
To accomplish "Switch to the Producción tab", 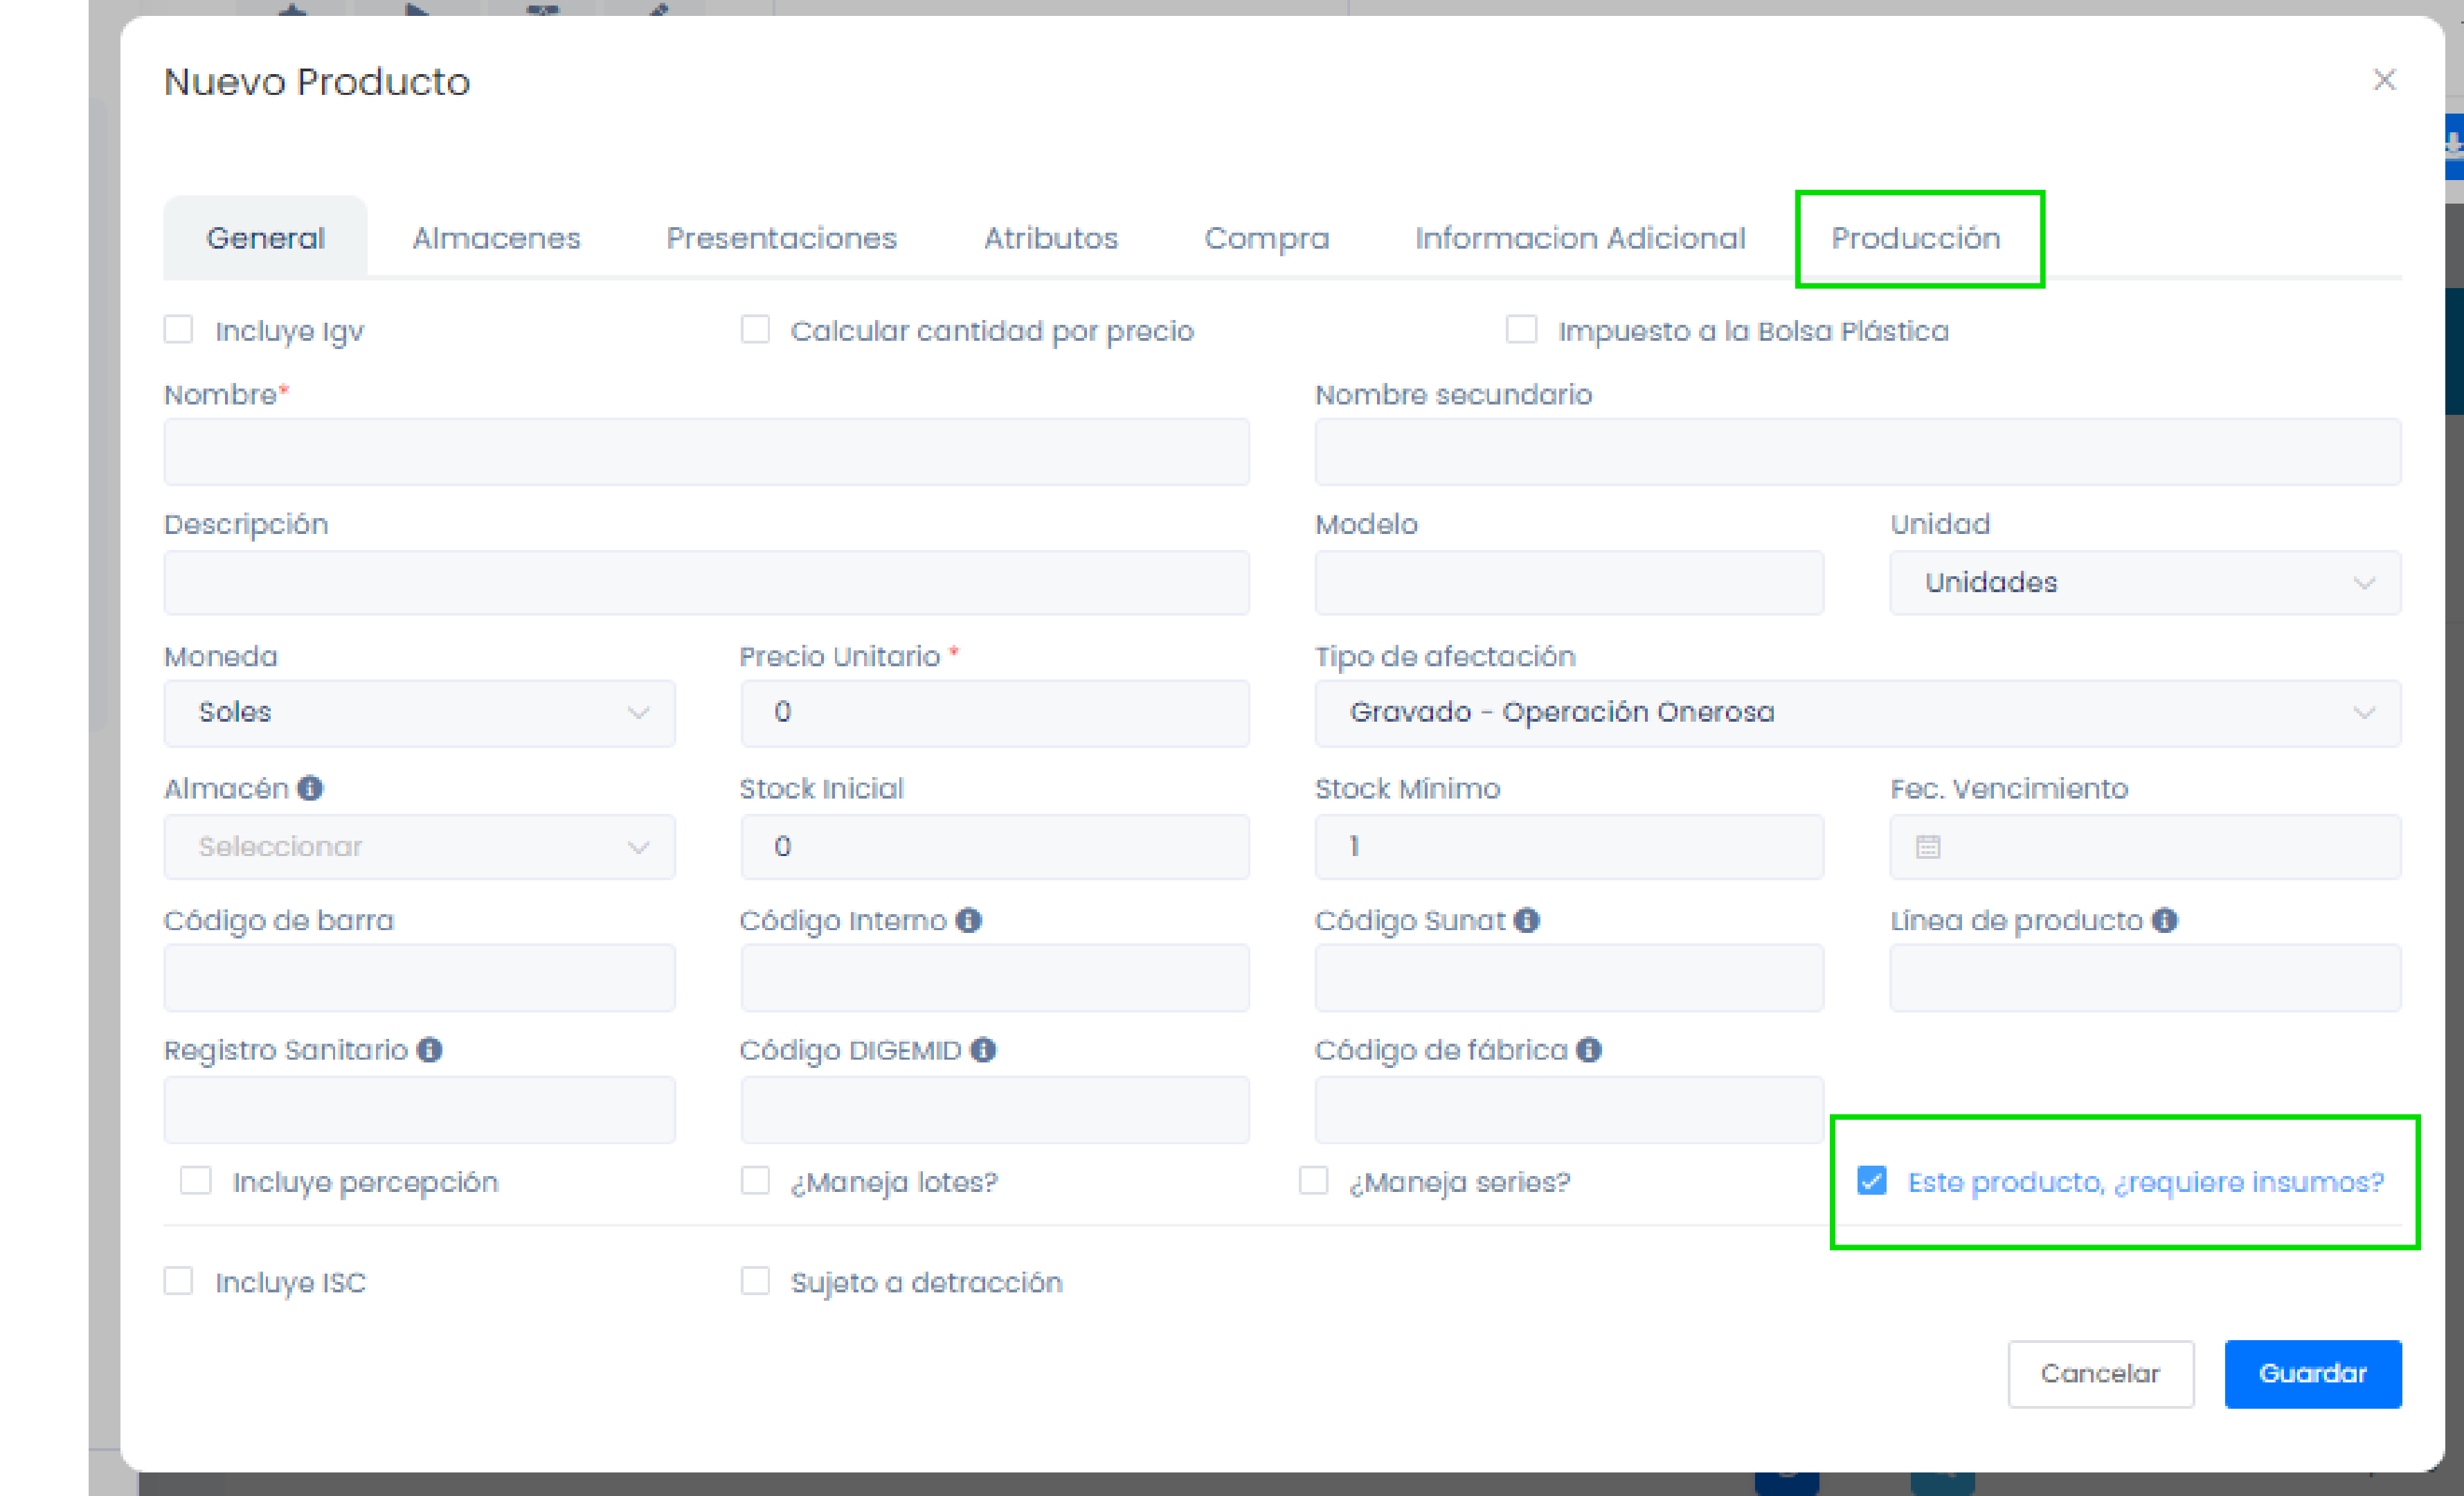I will tap(1915, 238).
